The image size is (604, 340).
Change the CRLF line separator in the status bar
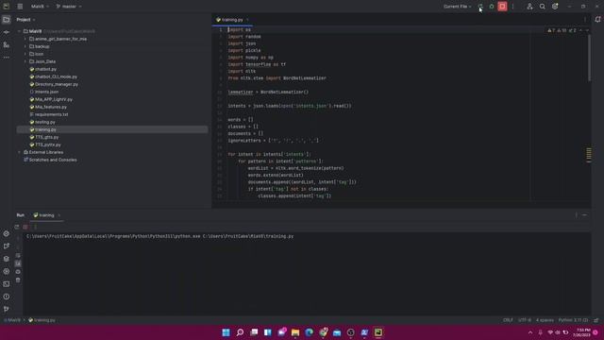coord(508,320)
